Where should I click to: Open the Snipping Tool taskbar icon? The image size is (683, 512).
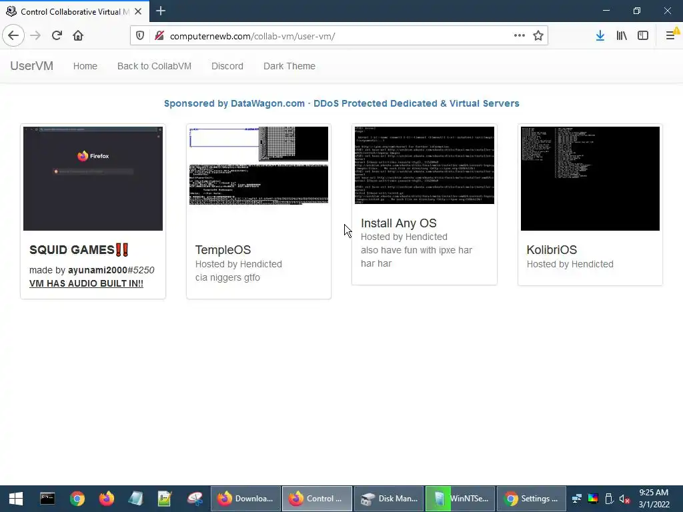coord(195,499)
